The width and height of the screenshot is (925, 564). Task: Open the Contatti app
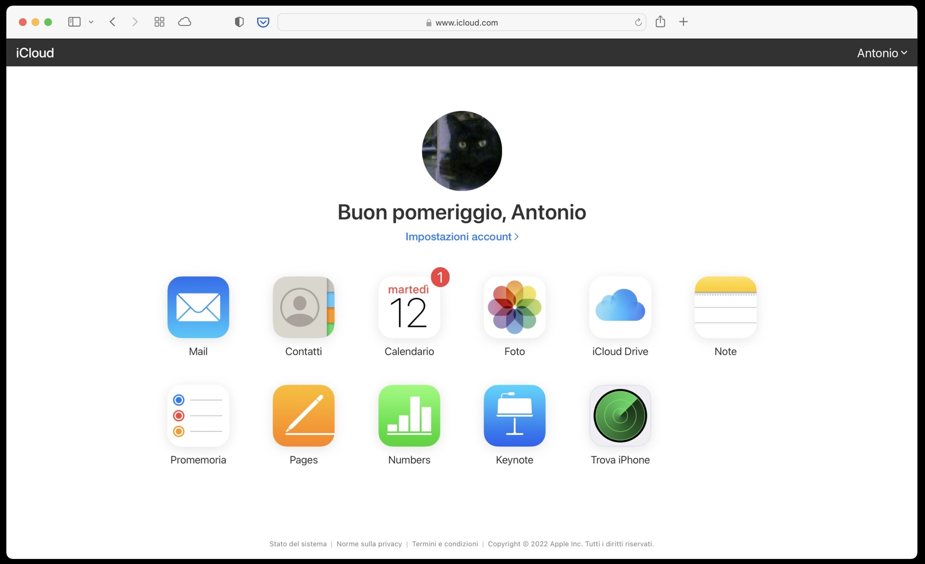(x=303, y=307)
